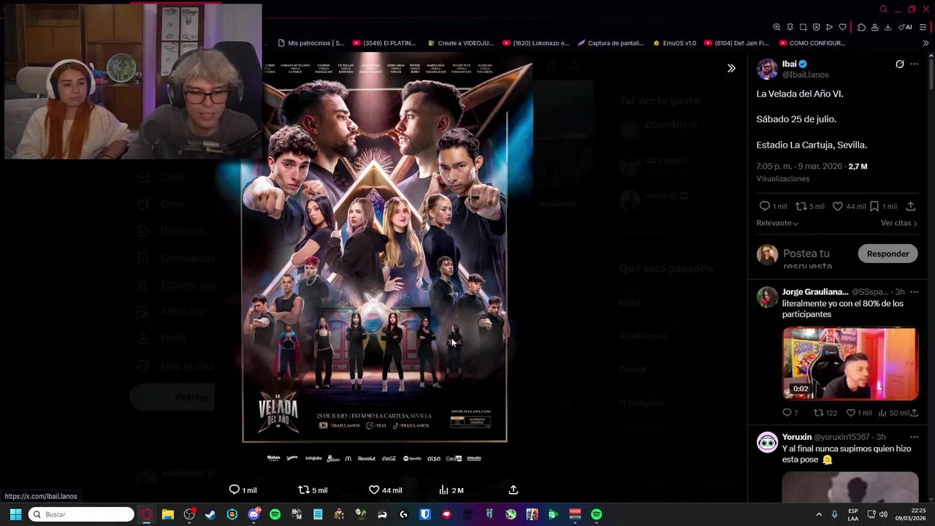Collapse the tweet side panel with double-arrow icon
The width and height of the screenshot is (935, 526).
pyautogui.click(x=731, y=68)
